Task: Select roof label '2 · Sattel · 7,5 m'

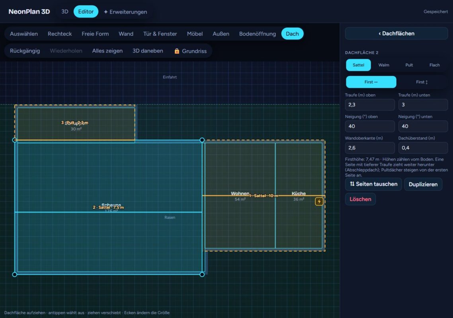Action: point(108,207)
